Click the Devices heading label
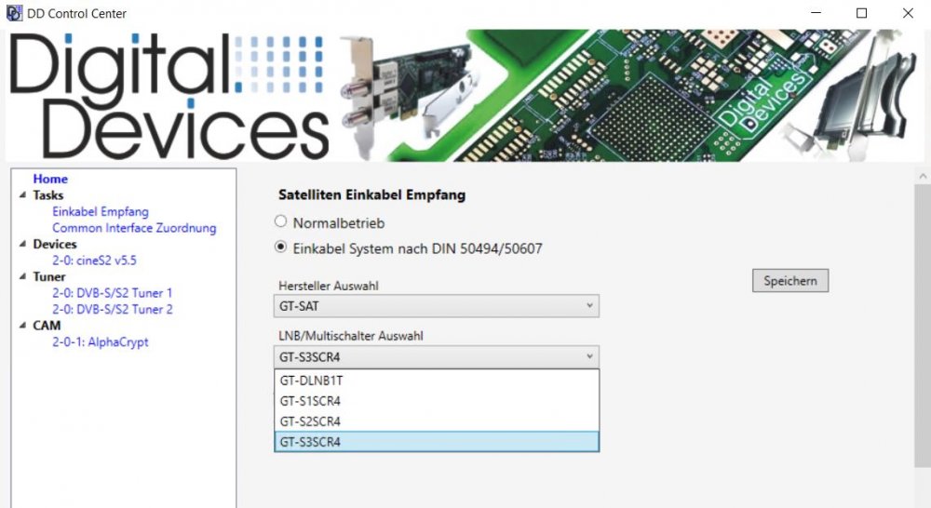This screenshot has width=931, height=508. tap(55, 244)
